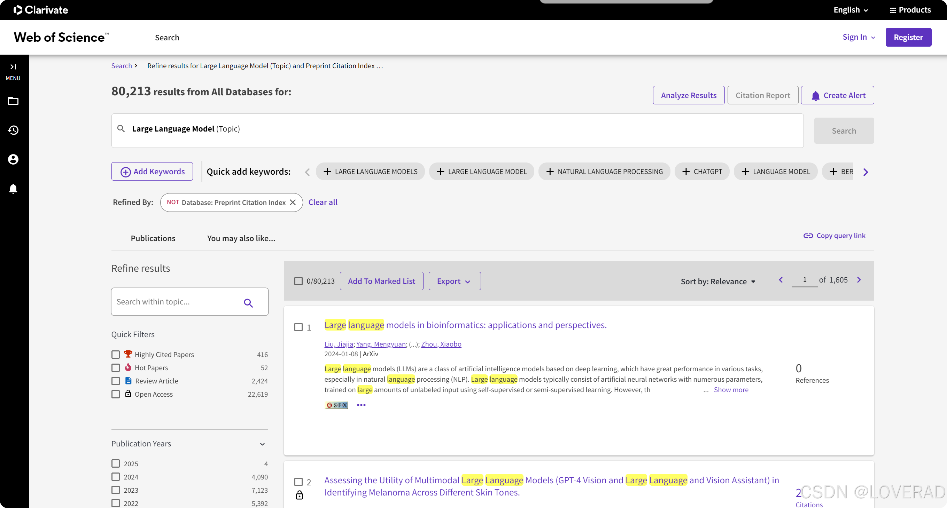
Task: Click the Clear all link
Action: pos(323,203)
